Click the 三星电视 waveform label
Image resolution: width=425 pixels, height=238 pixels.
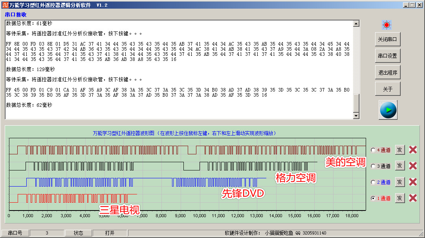[x=119, y=210]
